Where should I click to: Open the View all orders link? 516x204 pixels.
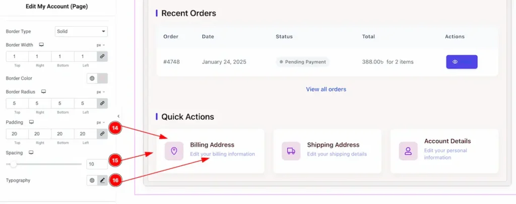click(x=326, y=89)
